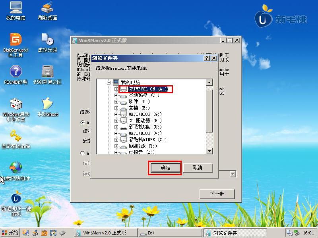
Task: Select the first W... radio button option
Action: [83, 123]
